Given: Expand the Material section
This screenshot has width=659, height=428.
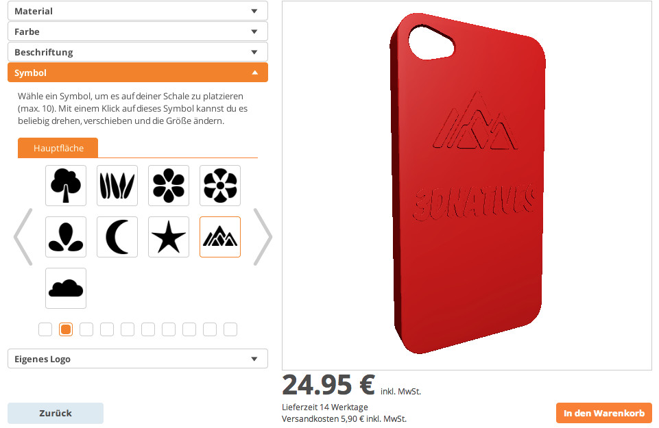Looking at the screenshot, I should 138,11.
